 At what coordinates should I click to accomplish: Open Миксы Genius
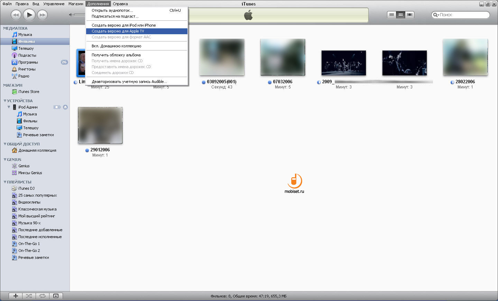tap(30, 173)
